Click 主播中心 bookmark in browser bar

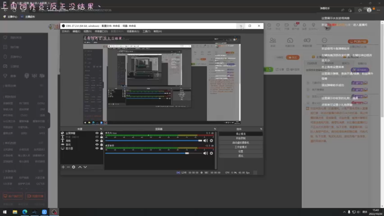pyautogui.click(x=10, y=17)
